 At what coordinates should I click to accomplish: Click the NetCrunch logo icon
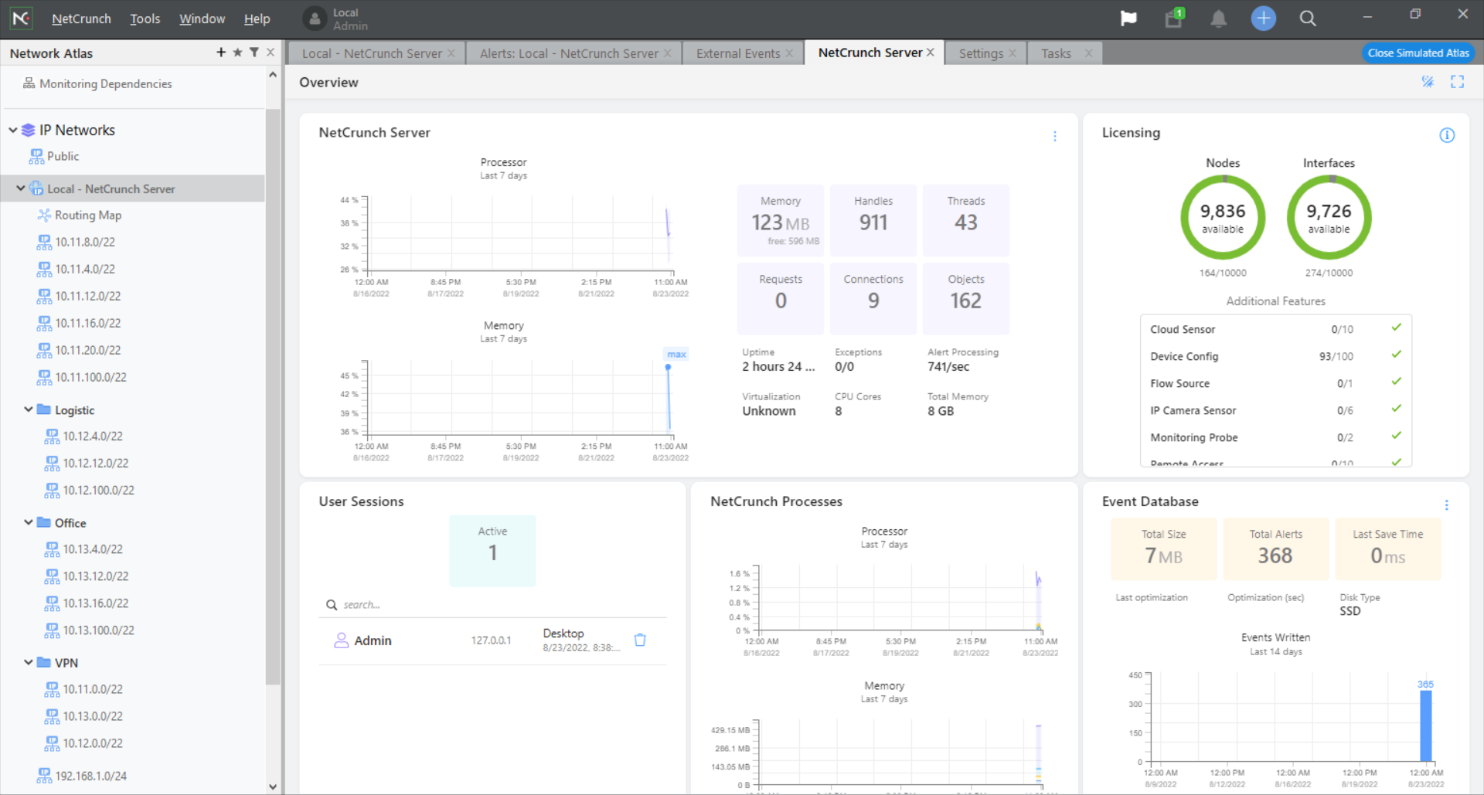21,18
